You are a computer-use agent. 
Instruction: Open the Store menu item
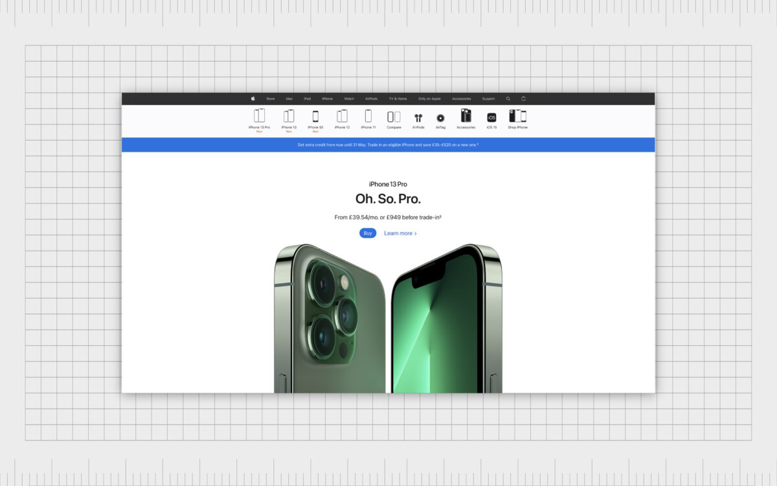point(271,98)
